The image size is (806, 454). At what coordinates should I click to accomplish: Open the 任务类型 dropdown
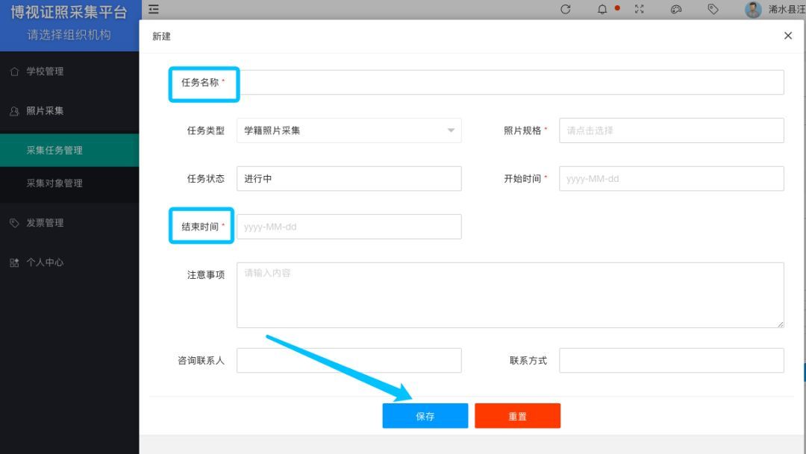coord(349,130)
